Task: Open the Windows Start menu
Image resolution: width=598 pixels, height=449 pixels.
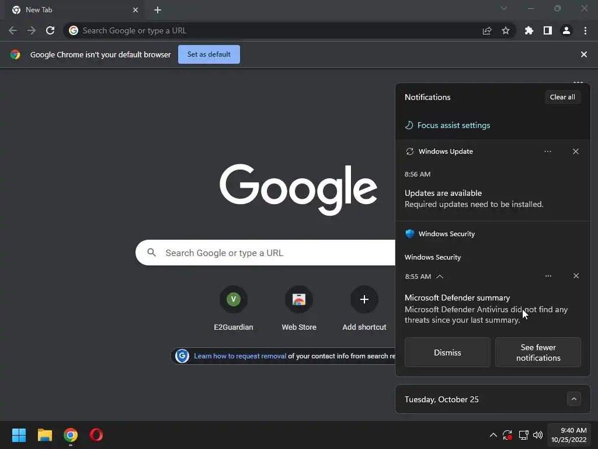Action: (x=19, y=435)
